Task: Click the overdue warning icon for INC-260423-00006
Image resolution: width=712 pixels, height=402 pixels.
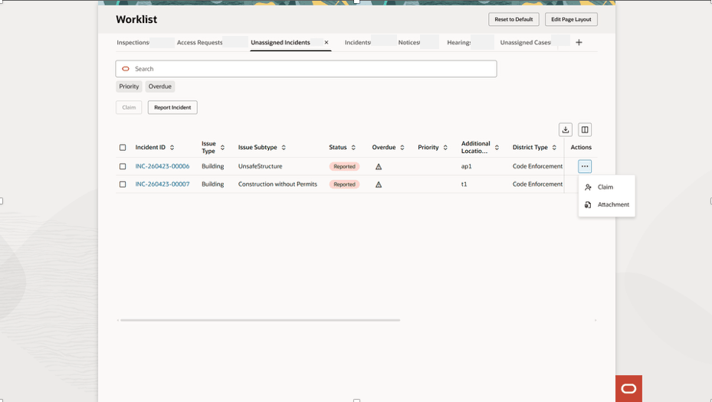Action: tap(379, 166)
